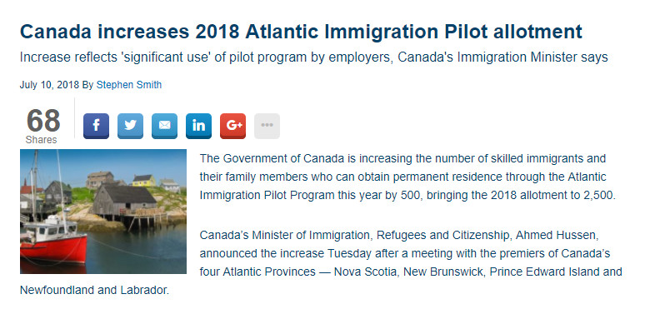
Task: Click the red boat in the photo
Action: coord(53,241)
